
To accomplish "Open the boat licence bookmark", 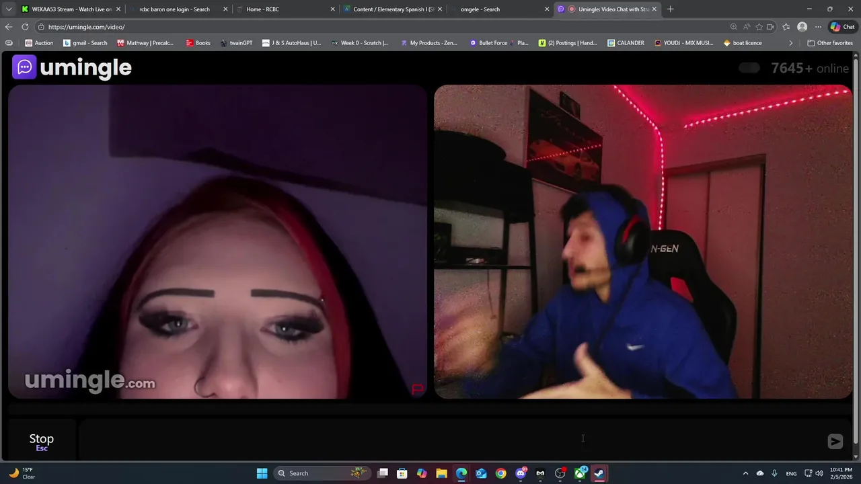I will (x=743, y=43).
